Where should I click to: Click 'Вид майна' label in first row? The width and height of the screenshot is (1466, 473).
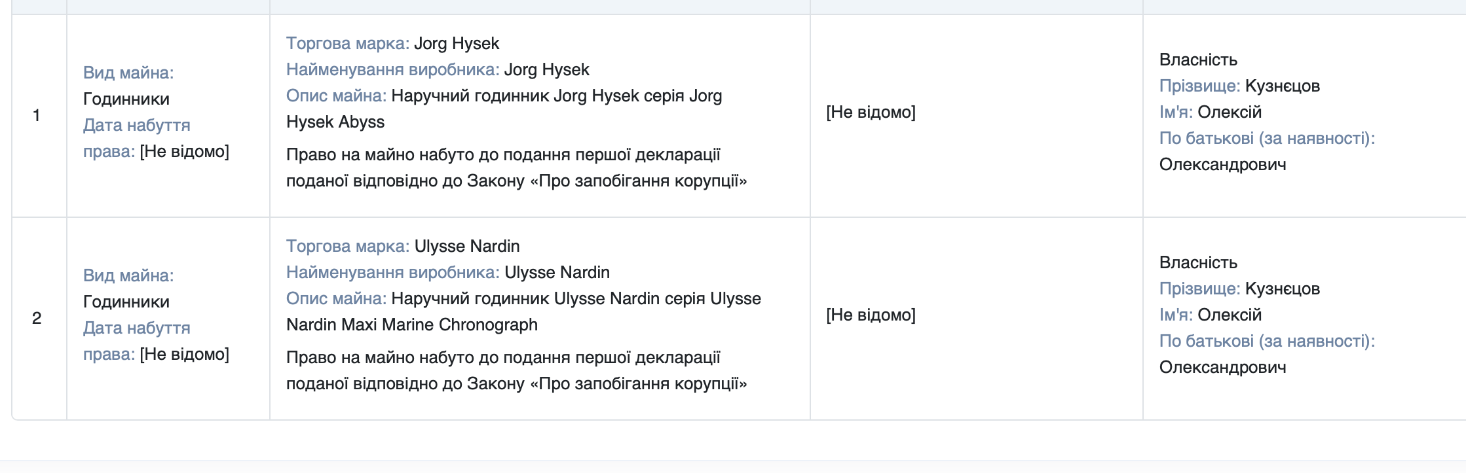point(128,73)
